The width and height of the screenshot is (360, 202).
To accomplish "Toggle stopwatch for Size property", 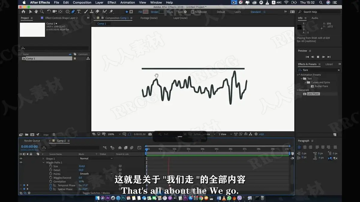I will pos(51,166).
